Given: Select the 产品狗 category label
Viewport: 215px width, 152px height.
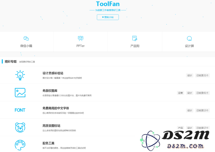Looking at the screenshot, I should 135,46.
